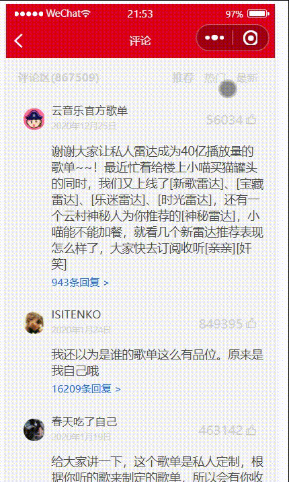Open username 春天吃了自己

click(x=85, y=421)
